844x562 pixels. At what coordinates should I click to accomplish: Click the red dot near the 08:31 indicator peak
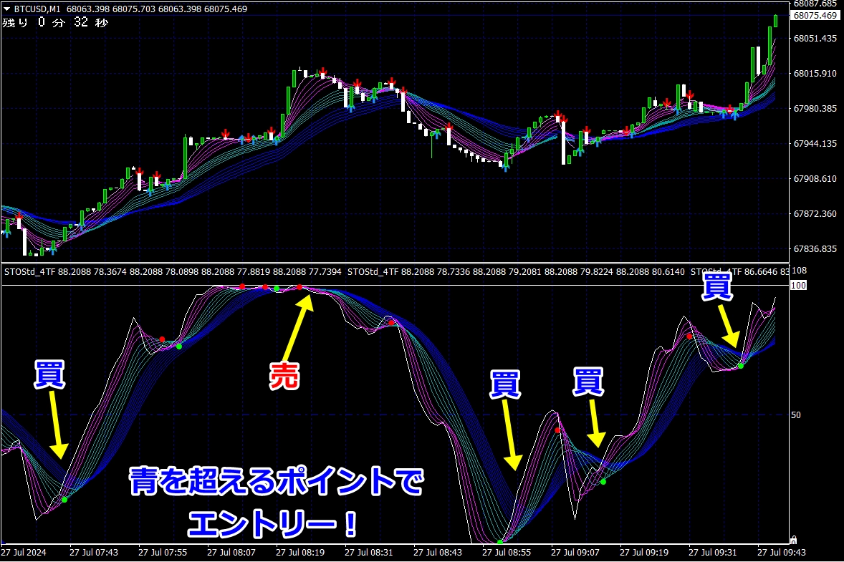tap(391, 322)
